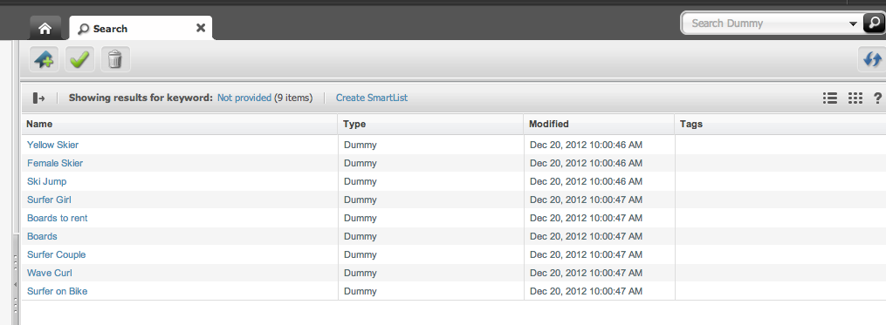
Task: Open the Boards to rent item
Action: (x=57, y=218)
